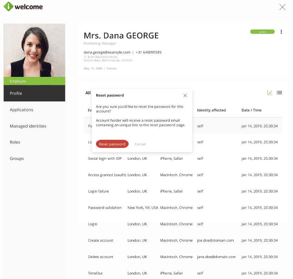Image resolution: width=293 pixels, height=279 pixels.
Task: Click the green active status badge
Action: pyautogui.click(x=262, y=32)
